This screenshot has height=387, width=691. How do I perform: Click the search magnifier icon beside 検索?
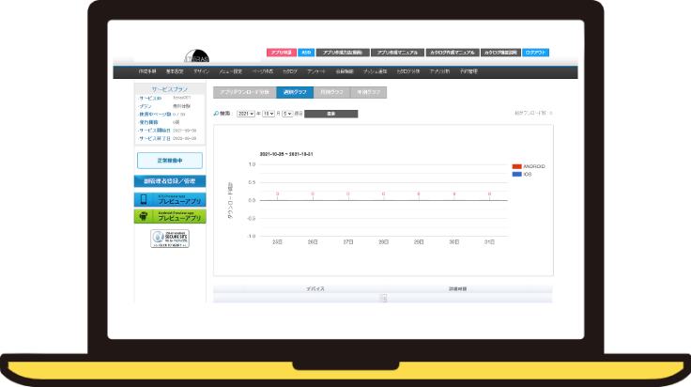click(x=217, y=113)
